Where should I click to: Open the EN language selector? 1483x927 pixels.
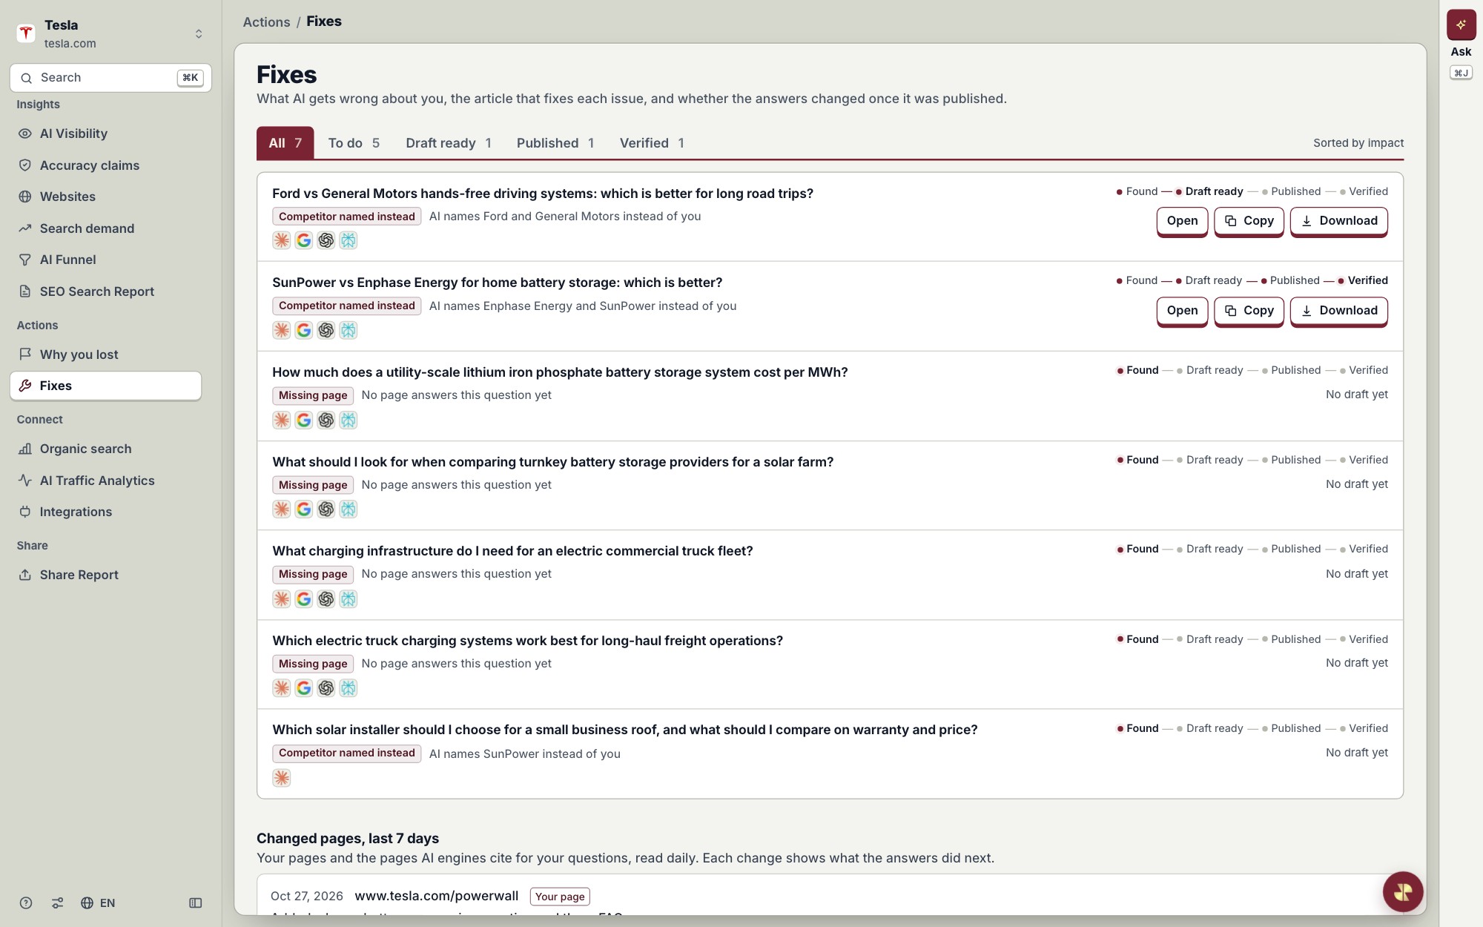(98, 903)
